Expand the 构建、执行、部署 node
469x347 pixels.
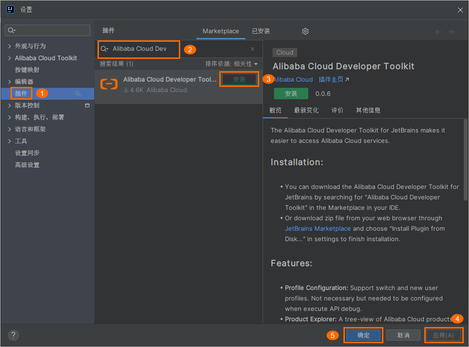[x=10, y=117]
